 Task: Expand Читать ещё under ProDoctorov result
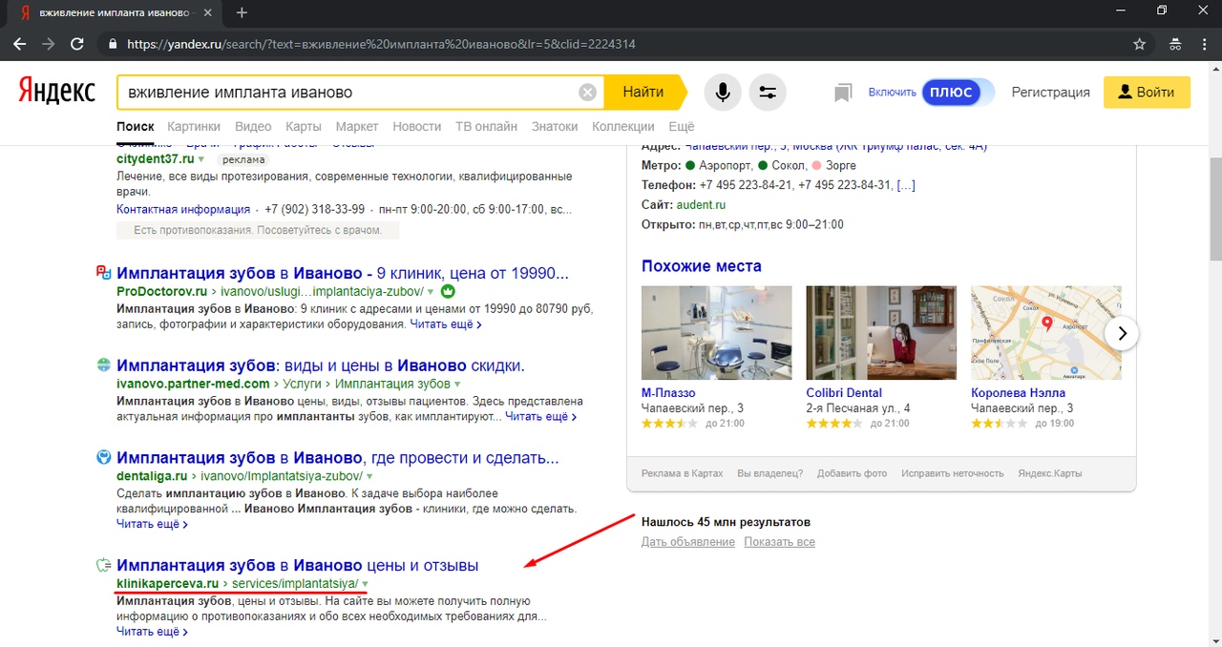point(446,324)
